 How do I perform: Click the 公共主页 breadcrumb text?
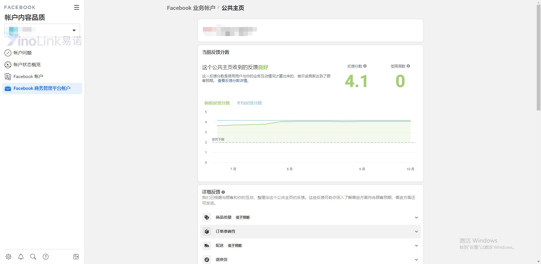233,8
